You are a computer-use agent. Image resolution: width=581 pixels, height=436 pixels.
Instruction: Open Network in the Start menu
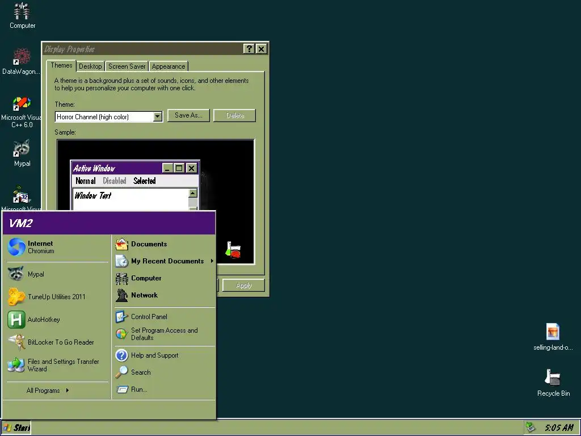point(164,295)
